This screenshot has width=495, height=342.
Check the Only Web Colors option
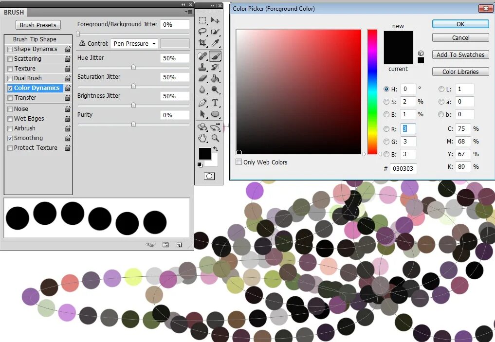(x=238, y=162)
